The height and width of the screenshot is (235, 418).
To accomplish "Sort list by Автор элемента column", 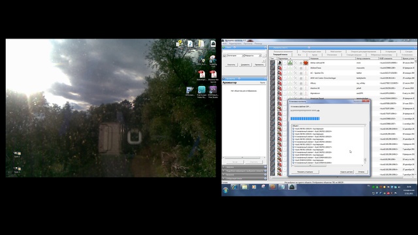I will [x=367, y=58].
